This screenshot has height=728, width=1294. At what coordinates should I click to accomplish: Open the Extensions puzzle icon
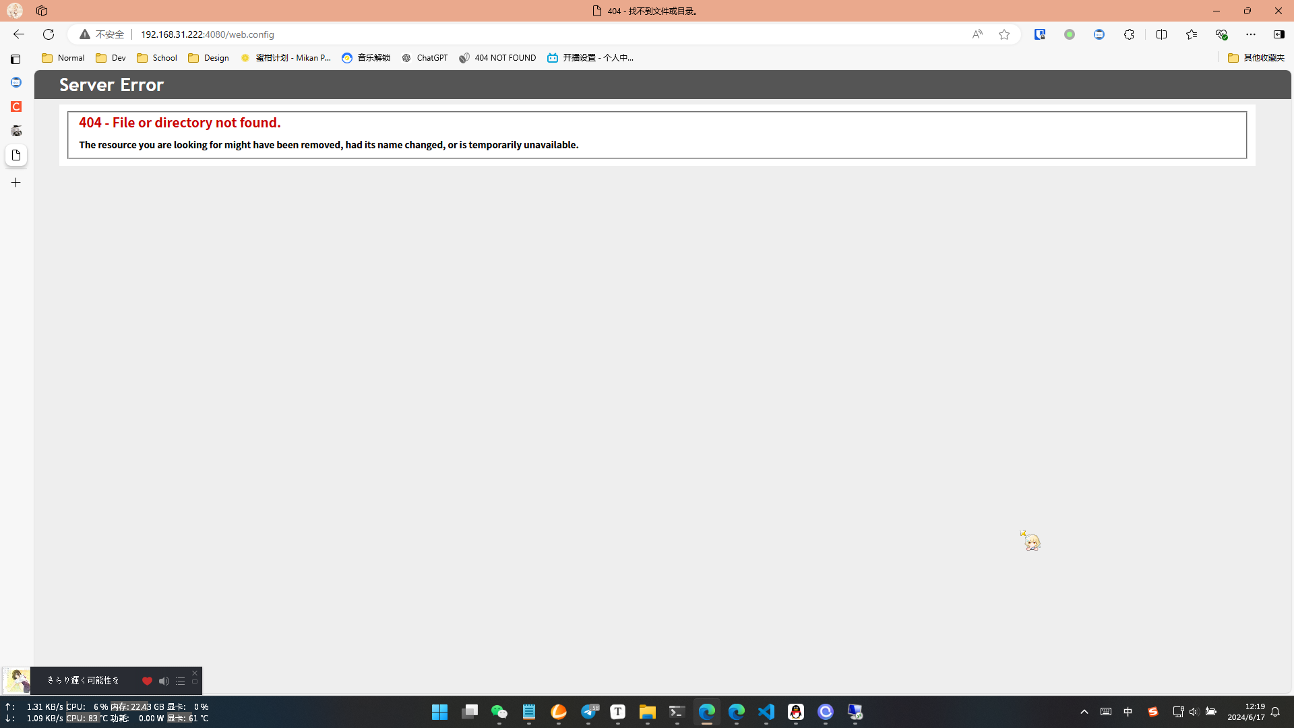1129,34
